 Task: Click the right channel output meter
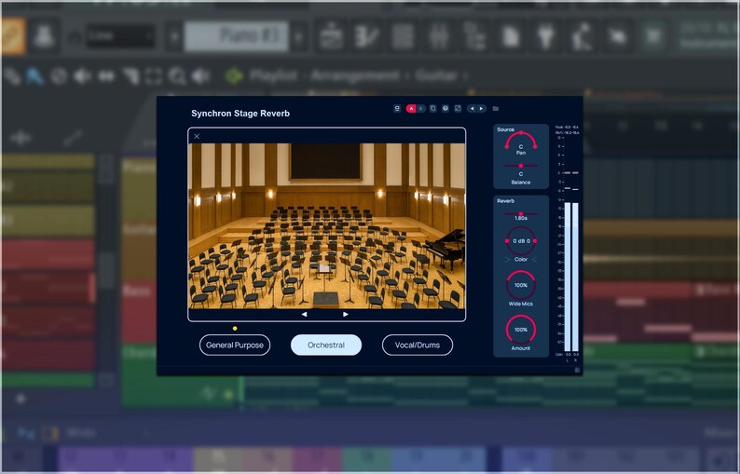pyautogui.click(x=575, y=277)
